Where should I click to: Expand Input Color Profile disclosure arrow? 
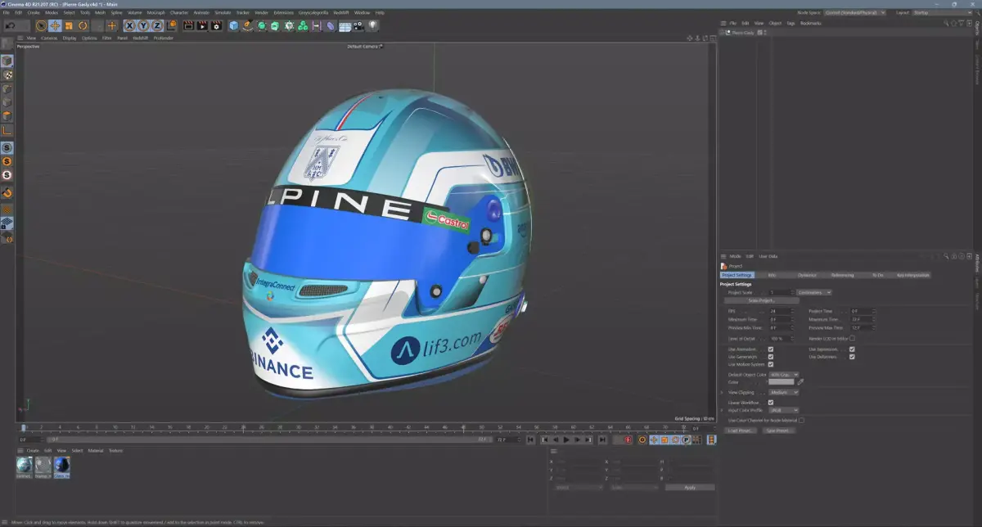click(x=723, y=410)
